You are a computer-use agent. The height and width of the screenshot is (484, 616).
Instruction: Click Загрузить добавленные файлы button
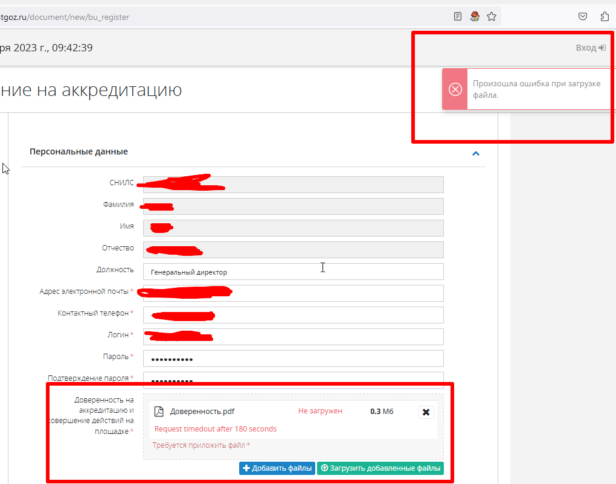coord(380,468)
